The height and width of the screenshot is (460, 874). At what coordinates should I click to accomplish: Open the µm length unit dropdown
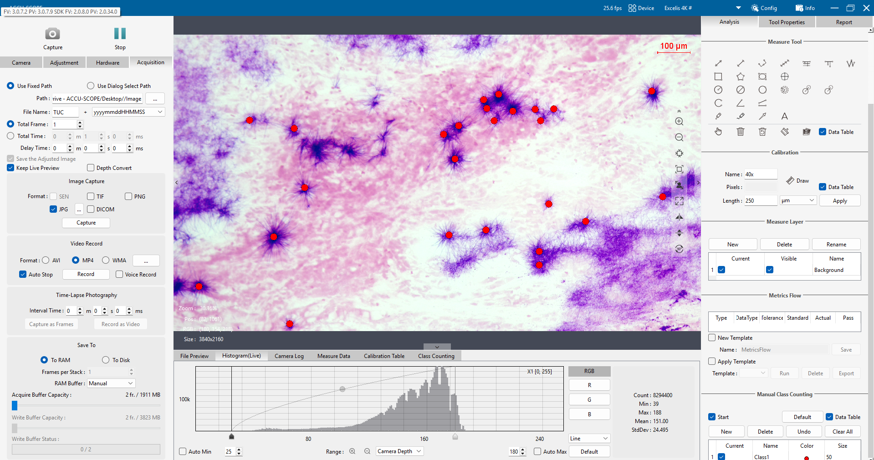[x=798, y=200]
